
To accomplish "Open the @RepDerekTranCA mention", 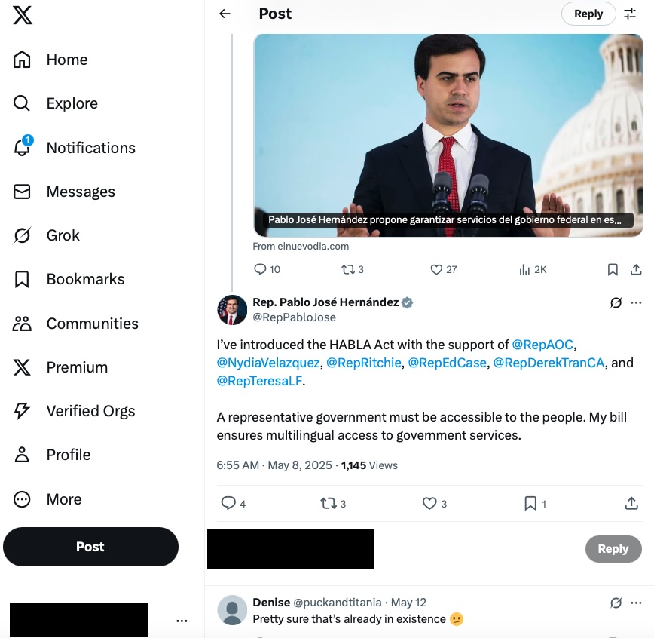I will pyautogui.click(x=549, y=363).
